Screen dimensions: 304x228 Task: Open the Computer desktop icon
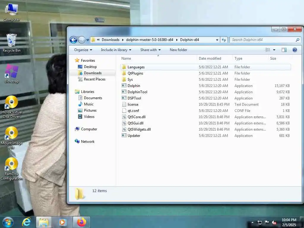[x=12, y=12]
